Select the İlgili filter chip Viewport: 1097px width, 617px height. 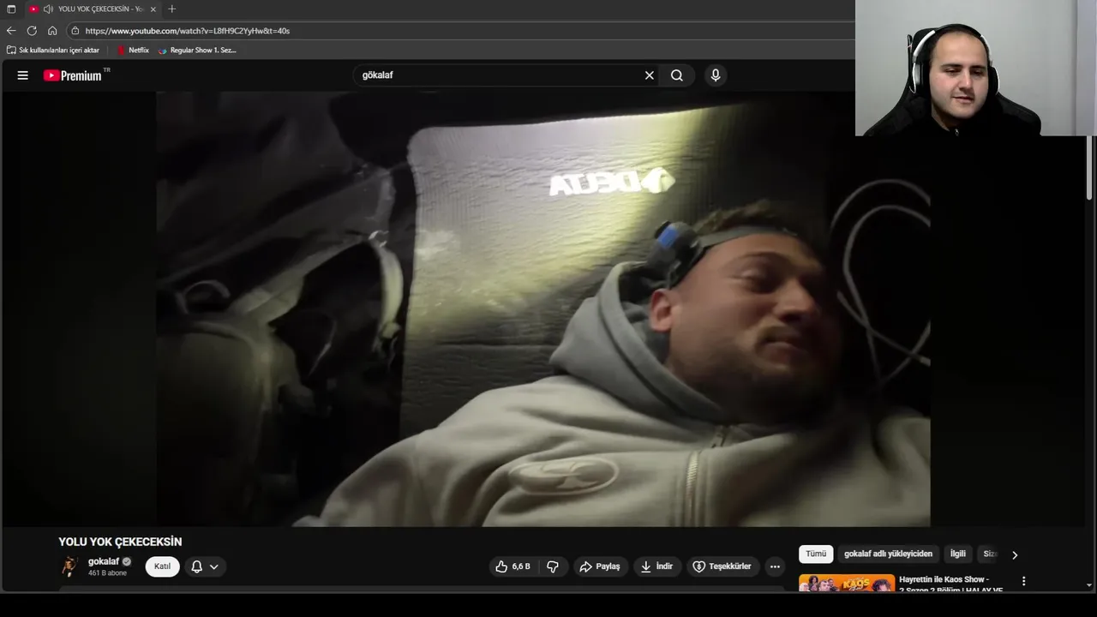click(957, 554)
